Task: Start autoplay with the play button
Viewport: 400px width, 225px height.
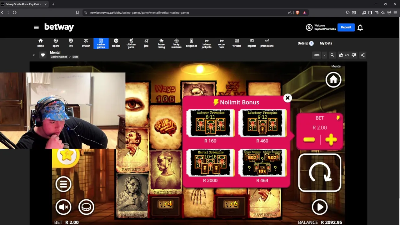Action: [x=319, y=207]
